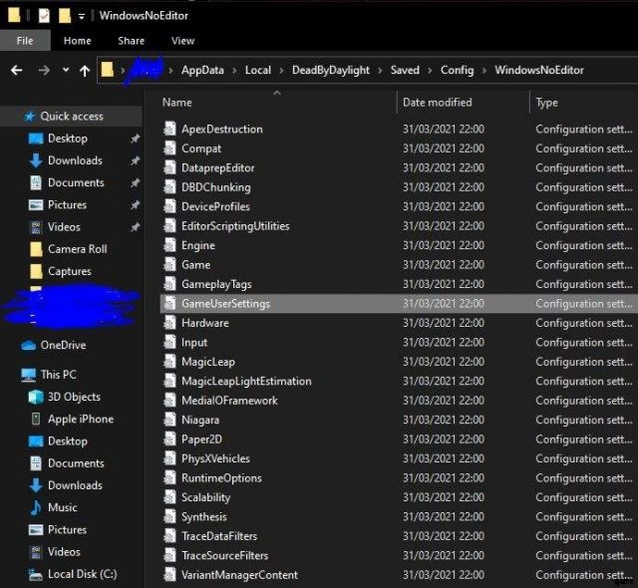Select the Compat config file icon
The height and width of the screenshot is (588, 638).
(169, 148)
